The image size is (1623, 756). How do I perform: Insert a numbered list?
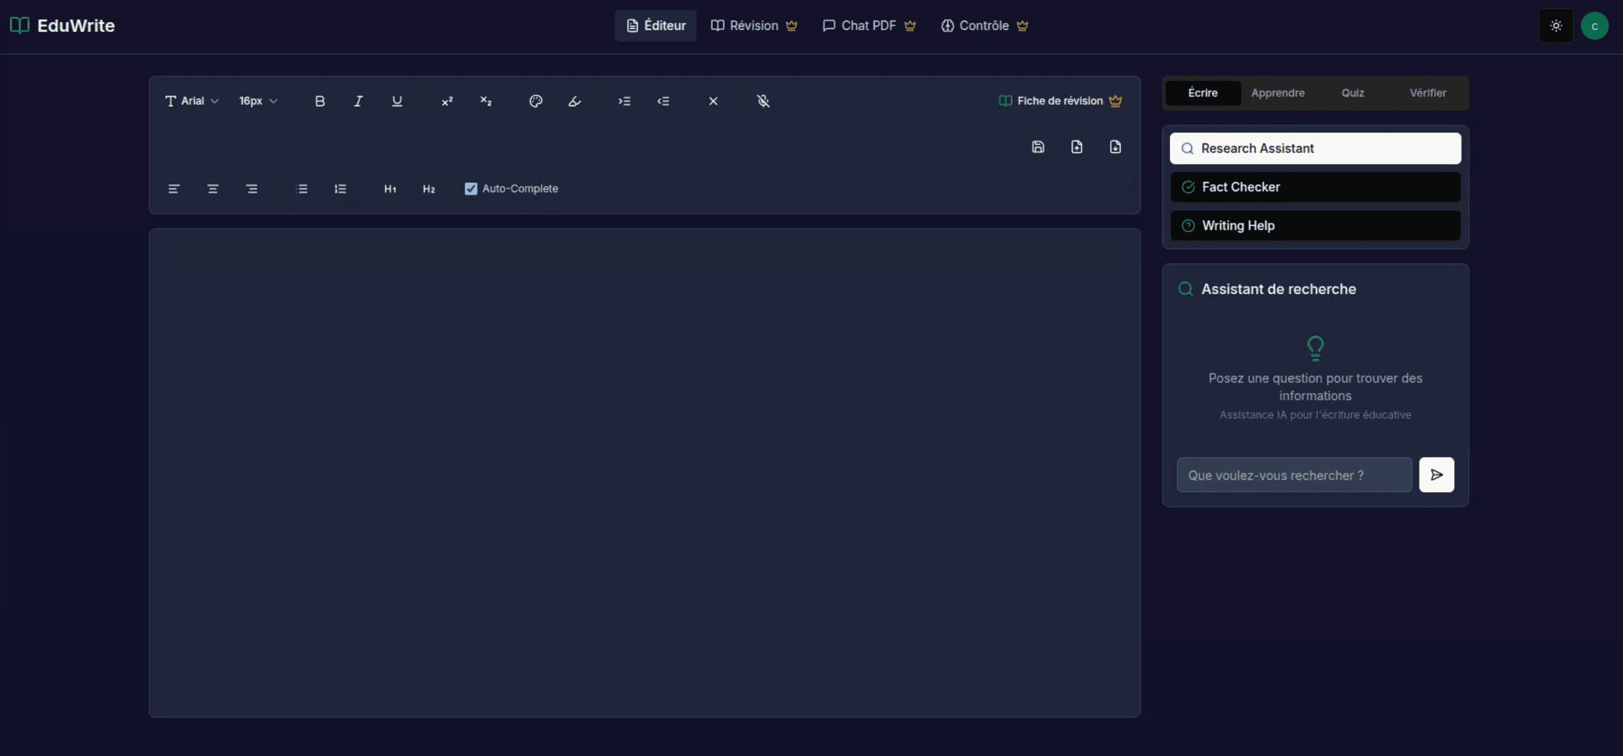[x=340, y=189]
